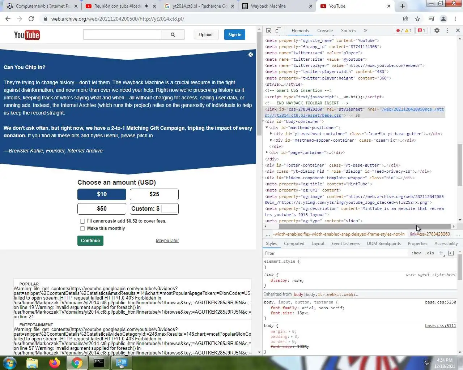Open the base.css:5230 source link
This screenshot has width=463, height=370.
[440, 302]
